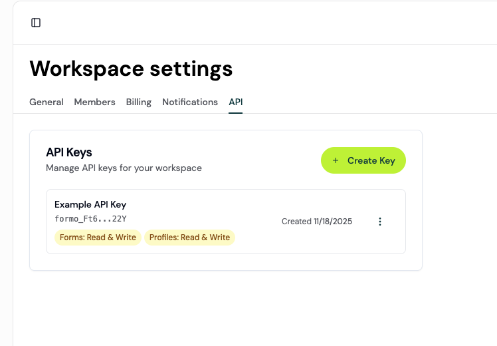
Task: Click the API Keys heading
Action: pyautogui.click(x=69, y=152)
